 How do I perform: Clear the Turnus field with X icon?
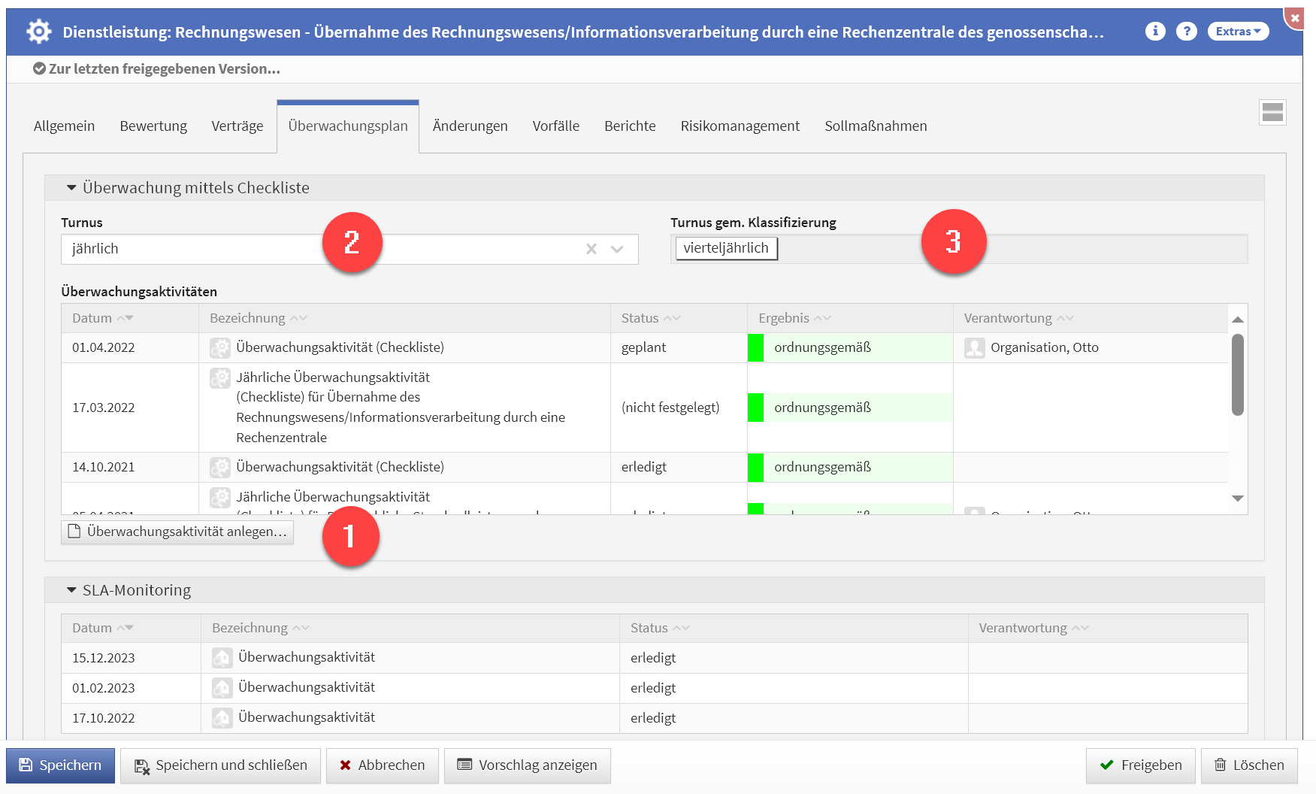click(591, 249)
